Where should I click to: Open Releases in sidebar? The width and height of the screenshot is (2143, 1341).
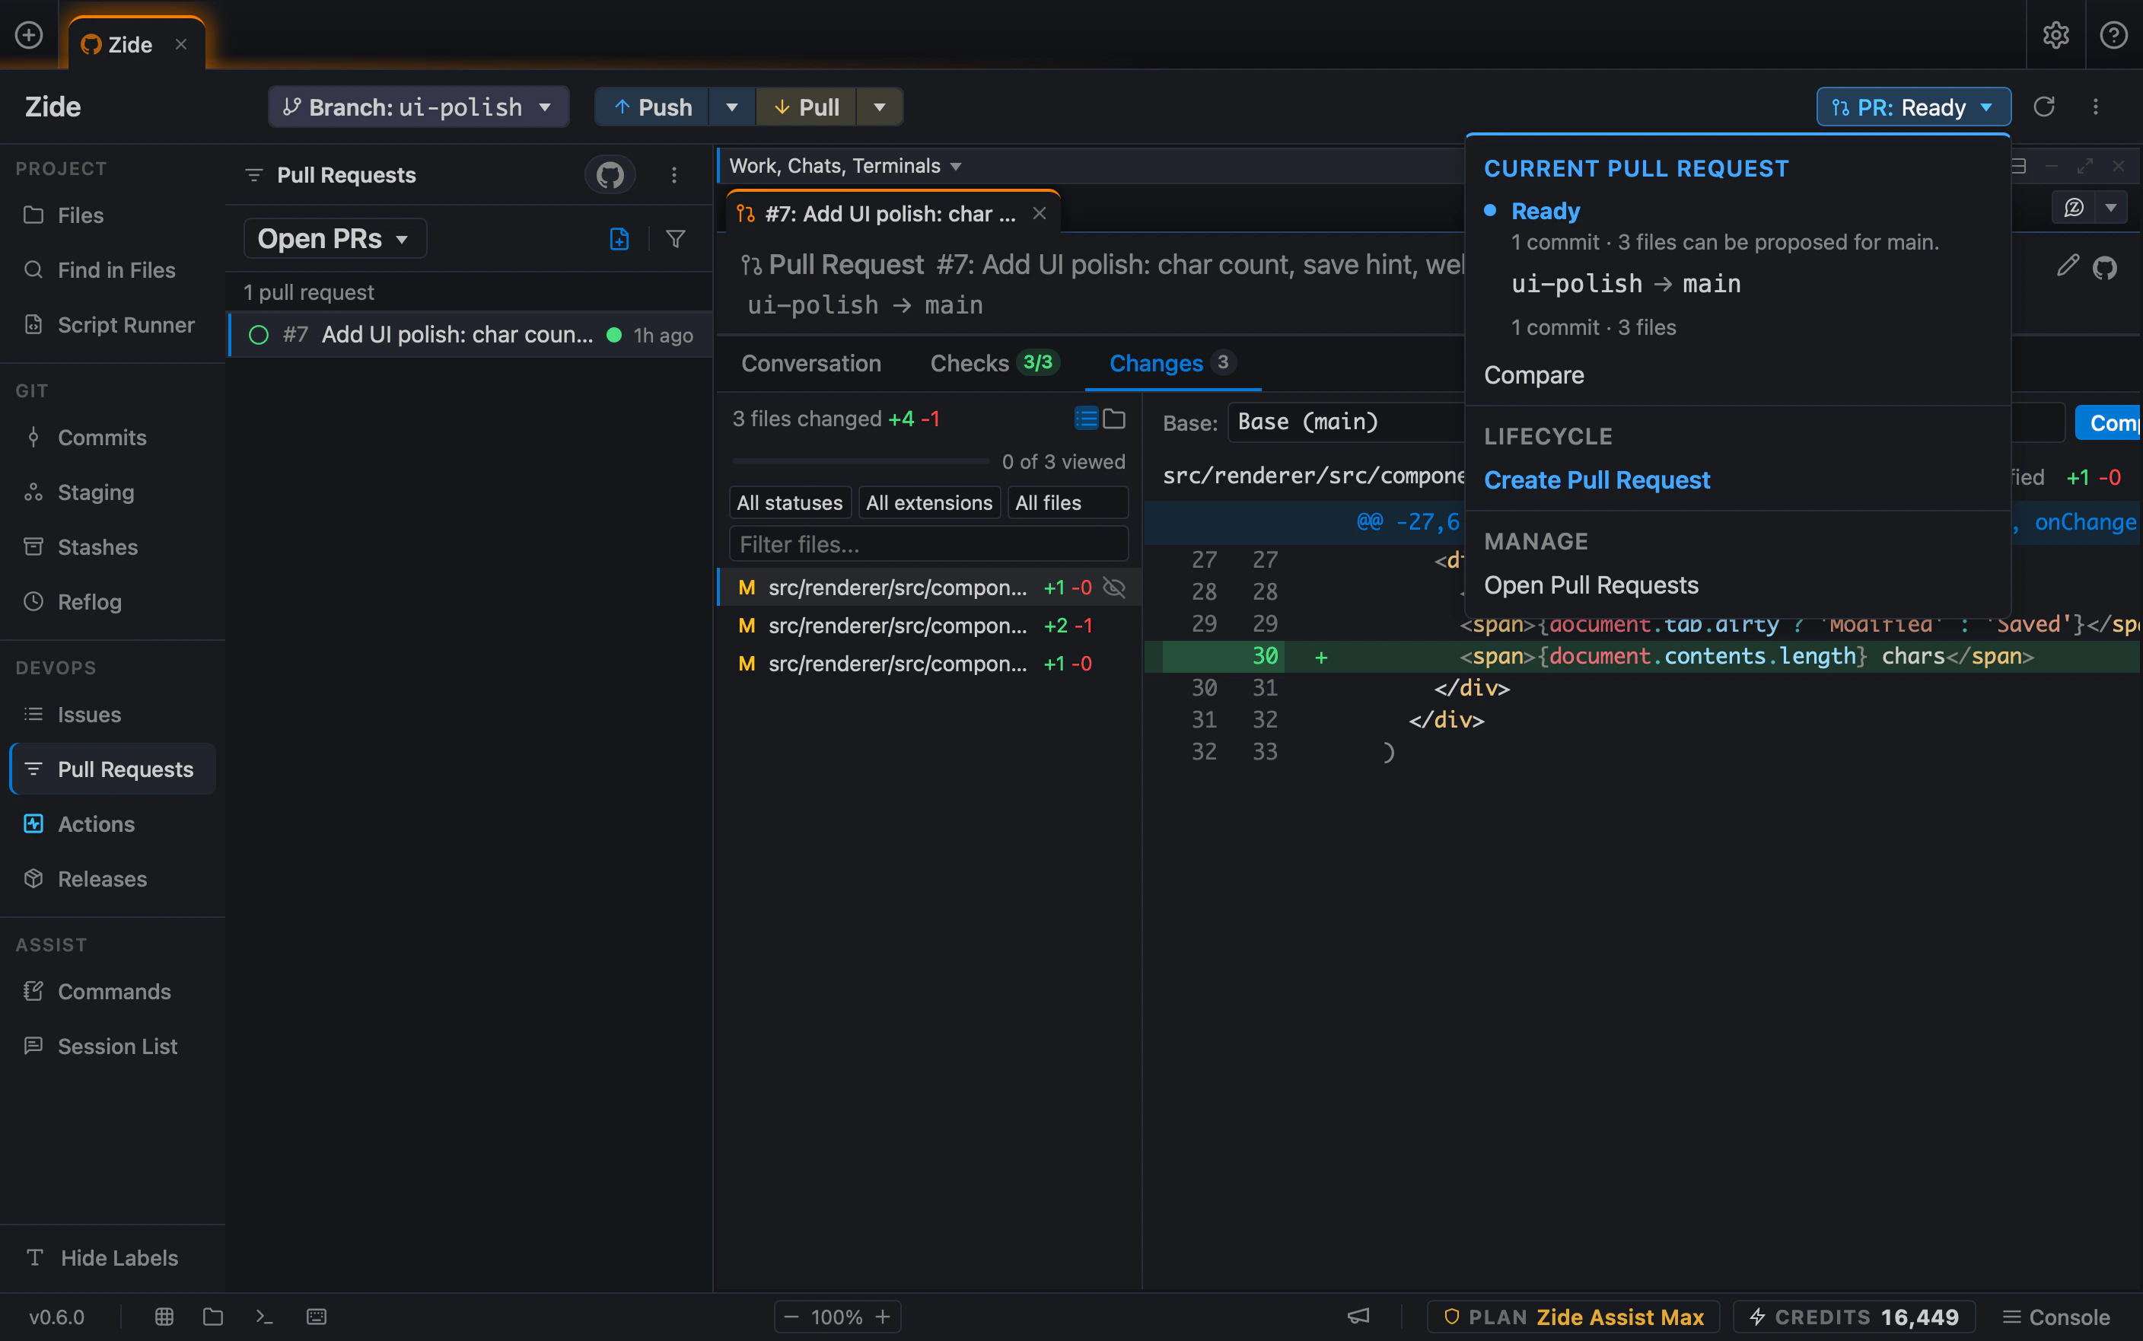(102, 879)
